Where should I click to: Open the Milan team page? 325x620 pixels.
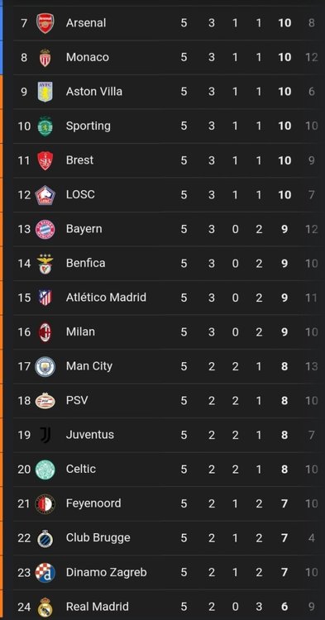(x=80, y=331)
